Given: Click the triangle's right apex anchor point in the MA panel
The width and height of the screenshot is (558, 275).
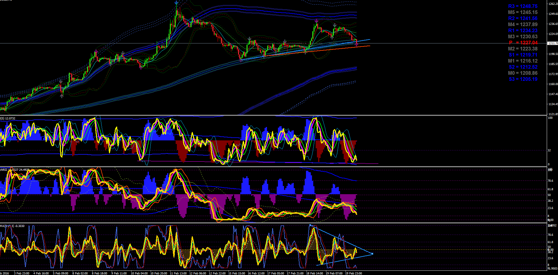Looking at the screenshot, I should tap(372, 254).
